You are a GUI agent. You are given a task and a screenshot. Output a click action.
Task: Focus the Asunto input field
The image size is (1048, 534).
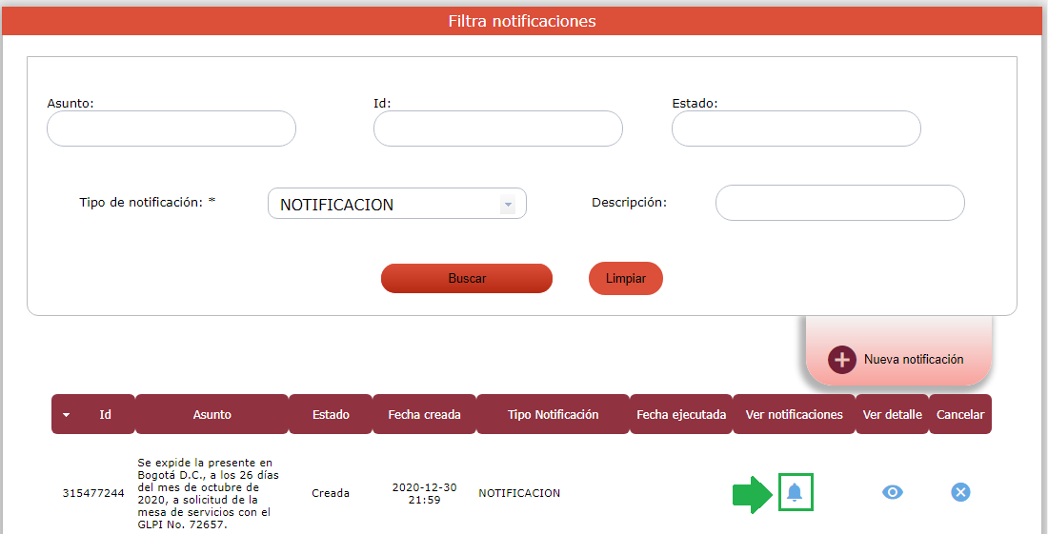171,129
